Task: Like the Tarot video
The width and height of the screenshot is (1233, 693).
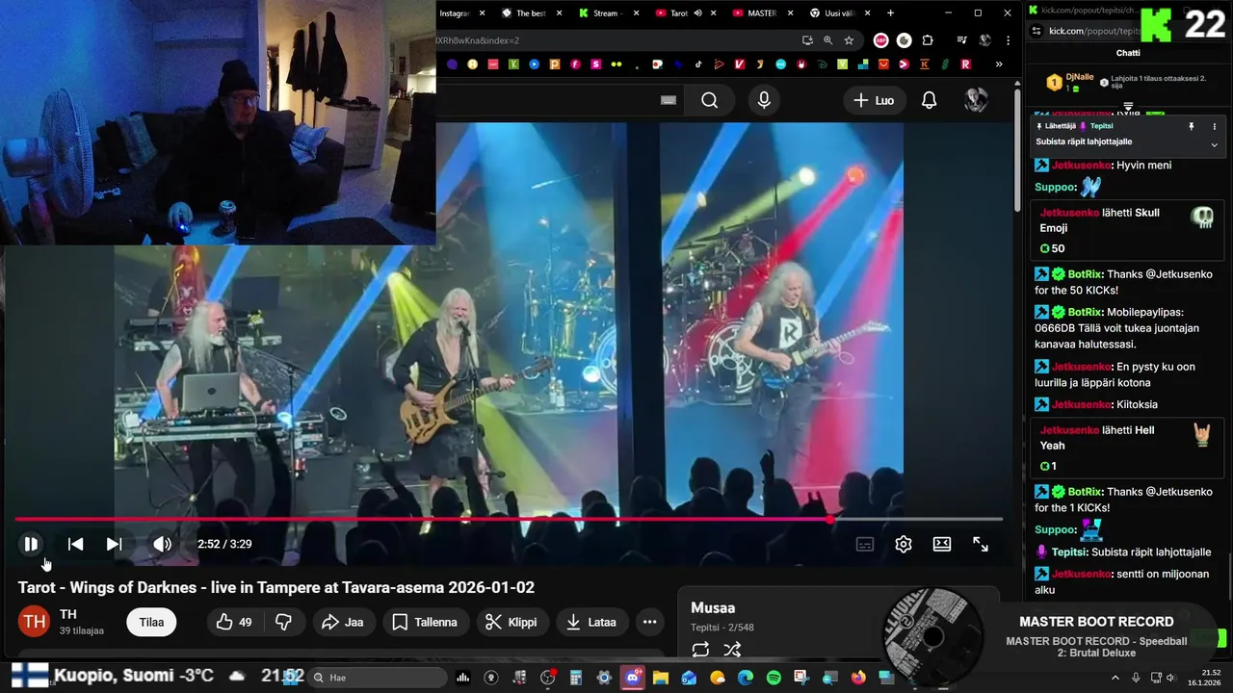Action: tap(234, 622)
